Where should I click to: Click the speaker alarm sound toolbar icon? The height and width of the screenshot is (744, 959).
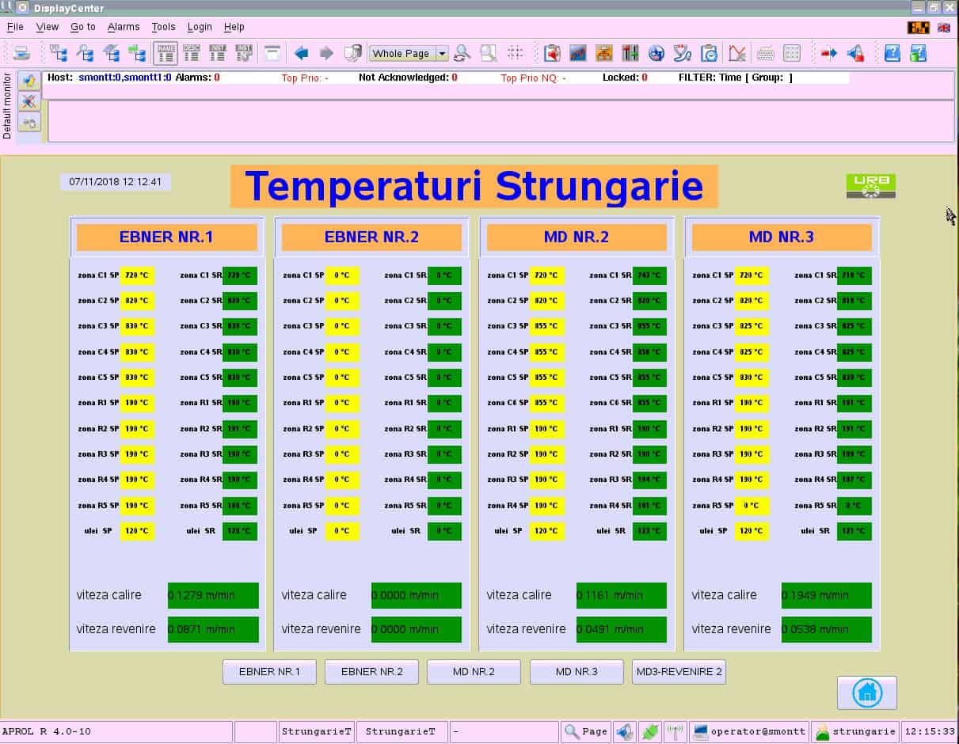click(x=855, y=54)
